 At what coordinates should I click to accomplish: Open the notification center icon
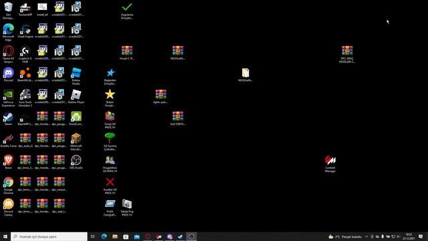421,236
